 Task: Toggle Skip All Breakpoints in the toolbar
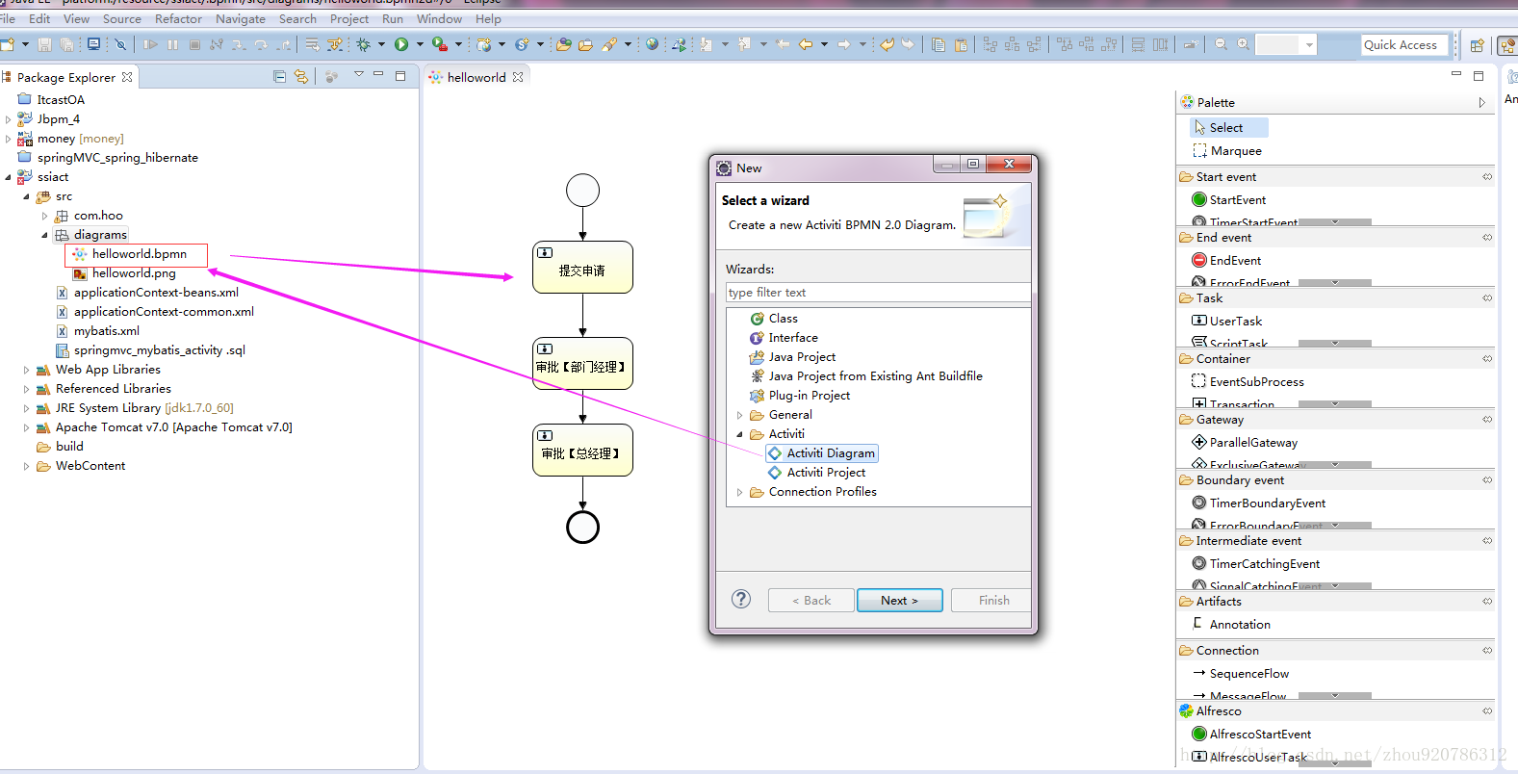pyautogui.click(x=120, y=44)
